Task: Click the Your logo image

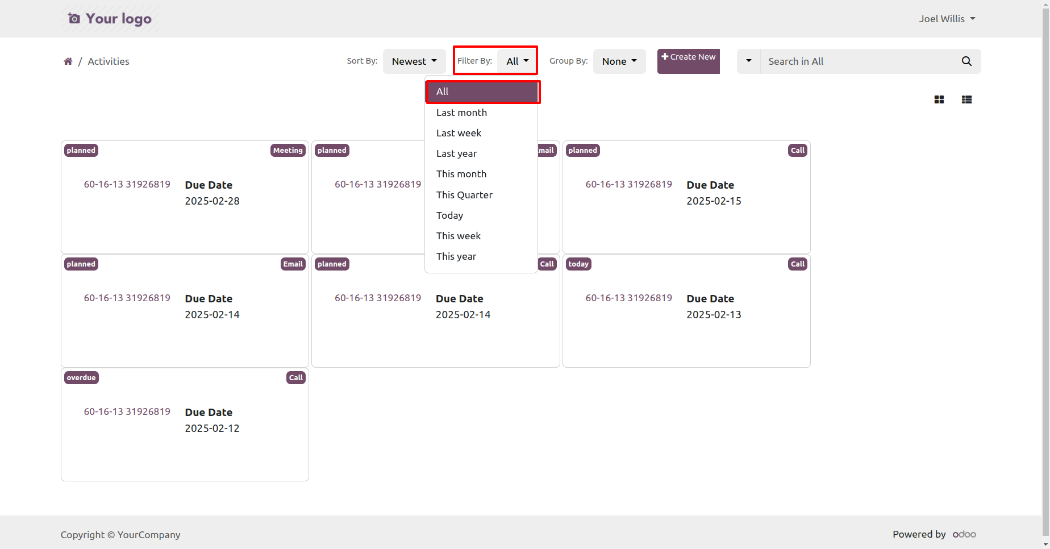Action: pyautogui.click(x=110, y=19)
